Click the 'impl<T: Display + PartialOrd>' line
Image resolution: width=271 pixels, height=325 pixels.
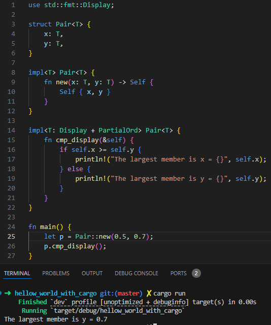105,131
